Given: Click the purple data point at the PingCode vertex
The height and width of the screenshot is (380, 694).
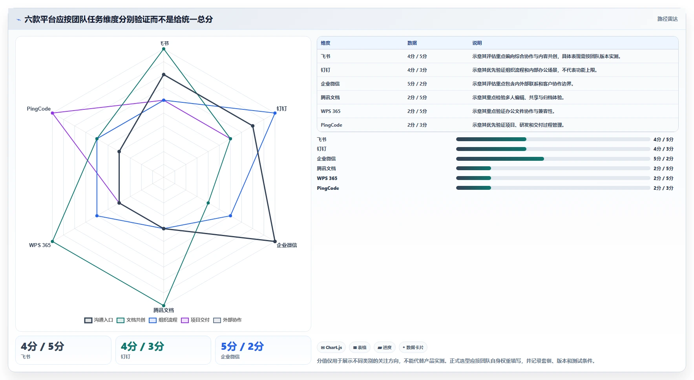Looking at the screenshot, I should (53, 113).
